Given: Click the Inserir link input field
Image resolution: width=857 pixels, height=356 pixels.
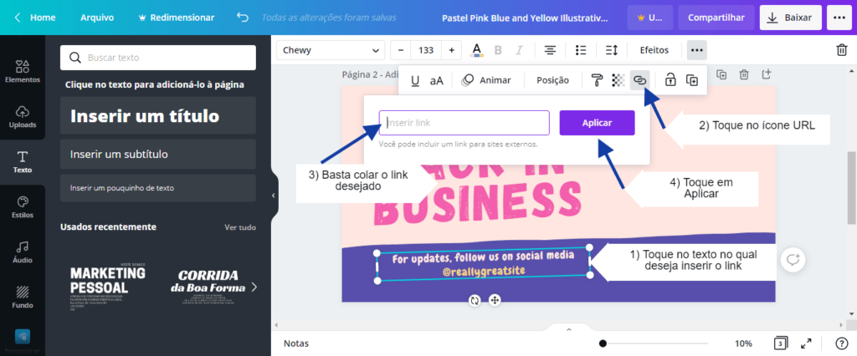Looking at the screenshot, I should (464, 123).
